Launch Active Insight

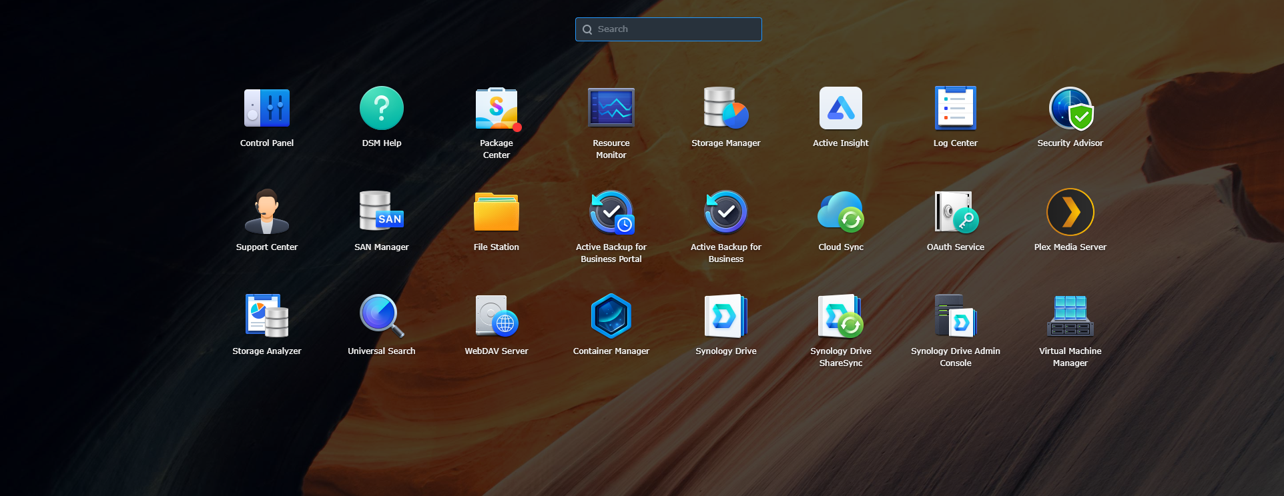pyautogui.click(x=841, y=108)
